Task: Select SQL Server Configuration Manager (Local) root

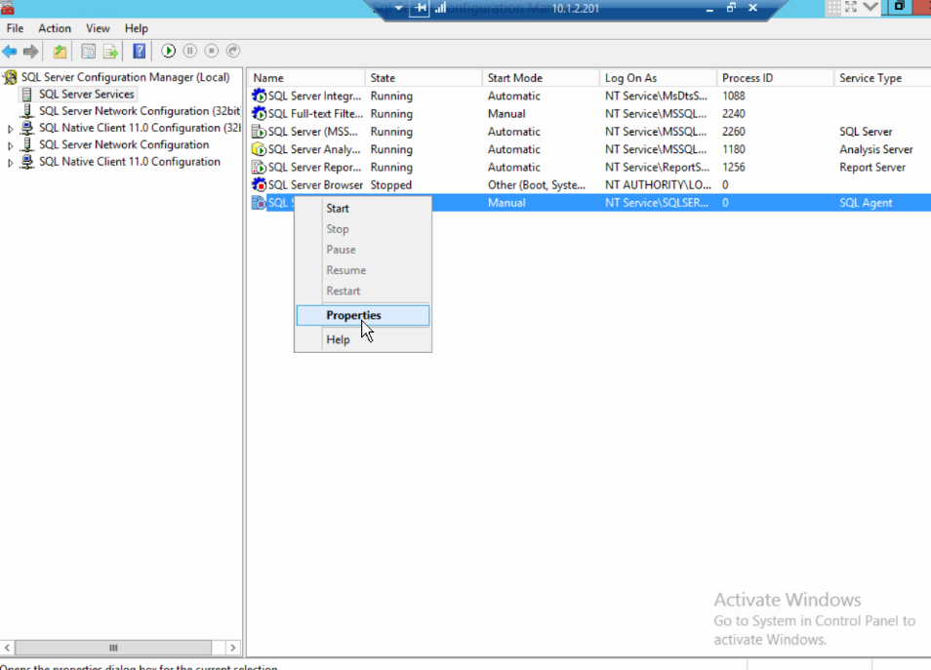Action: pyautogui.click(x=125, y=77)
